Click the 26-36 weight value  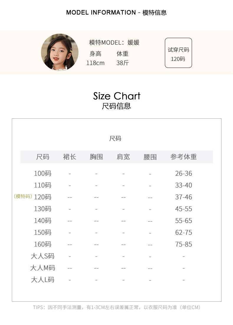tap(183, 173)
